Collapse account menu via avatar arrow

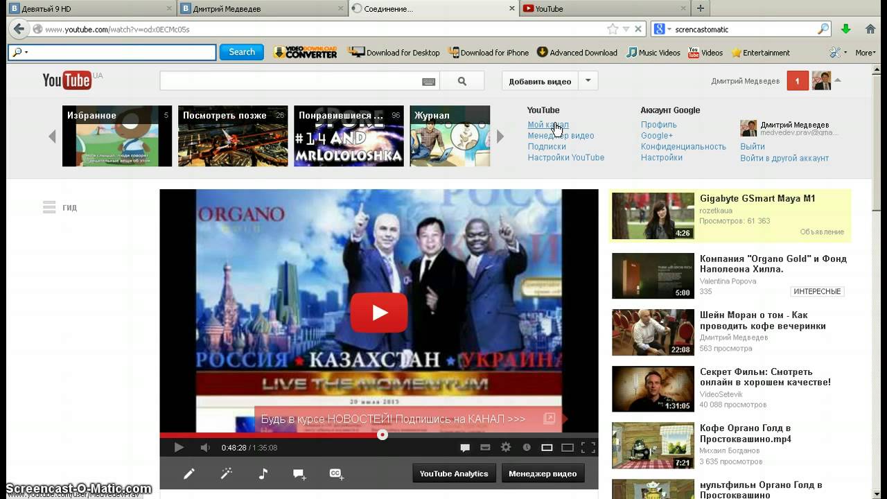pyautogui.click(x=838, y=80)
